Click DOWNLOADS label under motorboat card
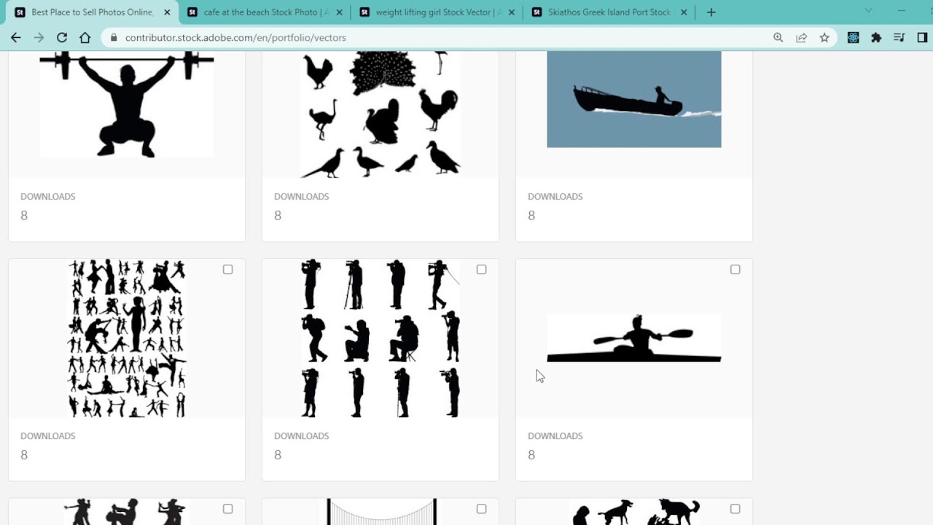This screenshot has width=933, height=525. 555,196
